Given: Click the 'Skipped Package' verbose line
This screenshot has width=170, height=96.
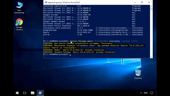Looking at the screenshot, I should click(79, 52).
